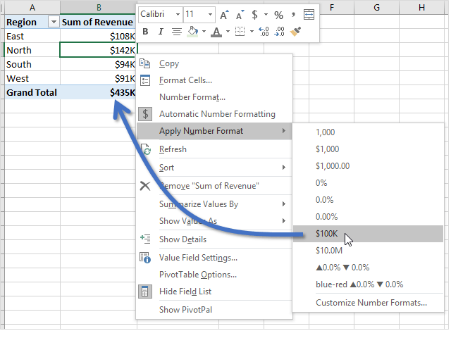
Task: Click the Format Painter brush icon
Action: pyautogui.click(x=297, y=32)
